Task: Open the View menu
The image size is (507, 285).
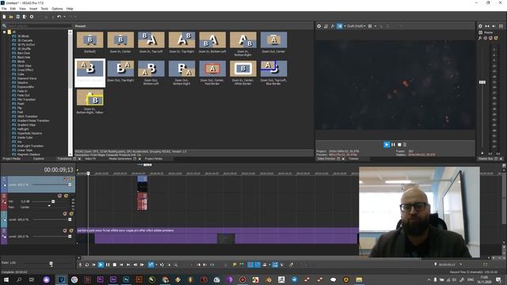Action: 23,9
